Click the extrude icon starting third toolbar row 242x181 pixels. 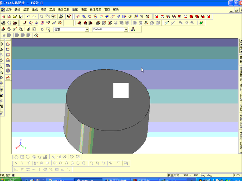(x=3, y=29)
